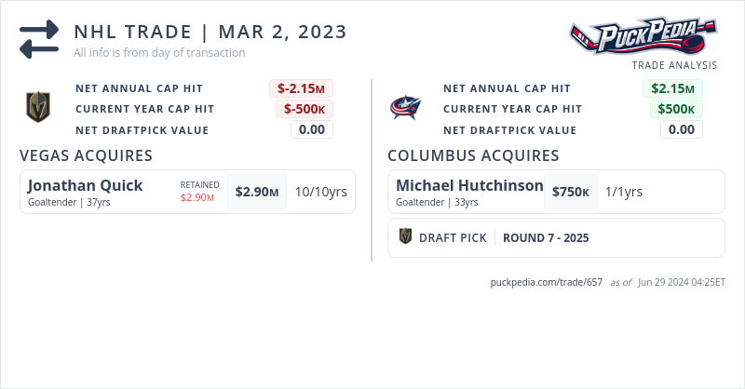Click the small Vegas logo beside Draft Pick

click(x=405, y=237)
